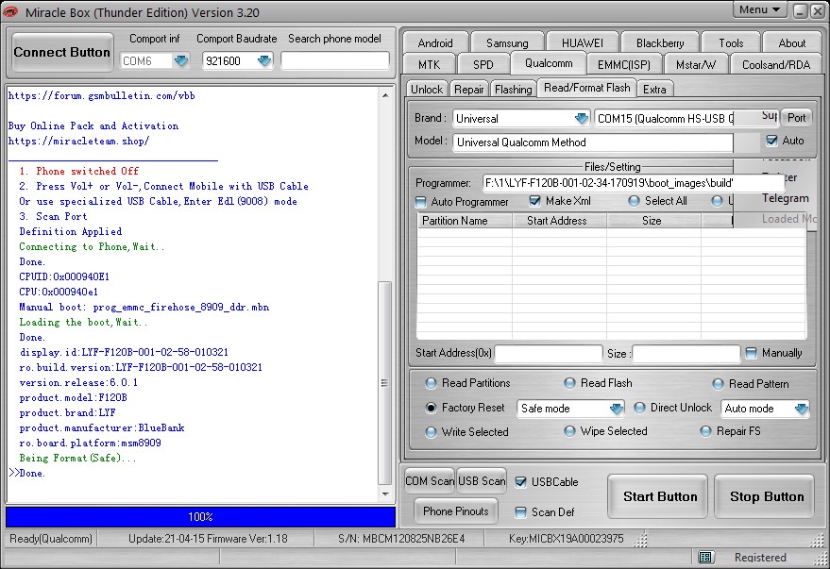Viewport: 830px width, 569px height.
Task: Click the Search phone model input field
Action: coord(335,60)
